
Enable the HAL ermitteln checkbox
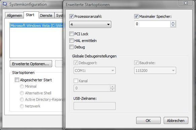pyautogui.click(x=71, y=40)
